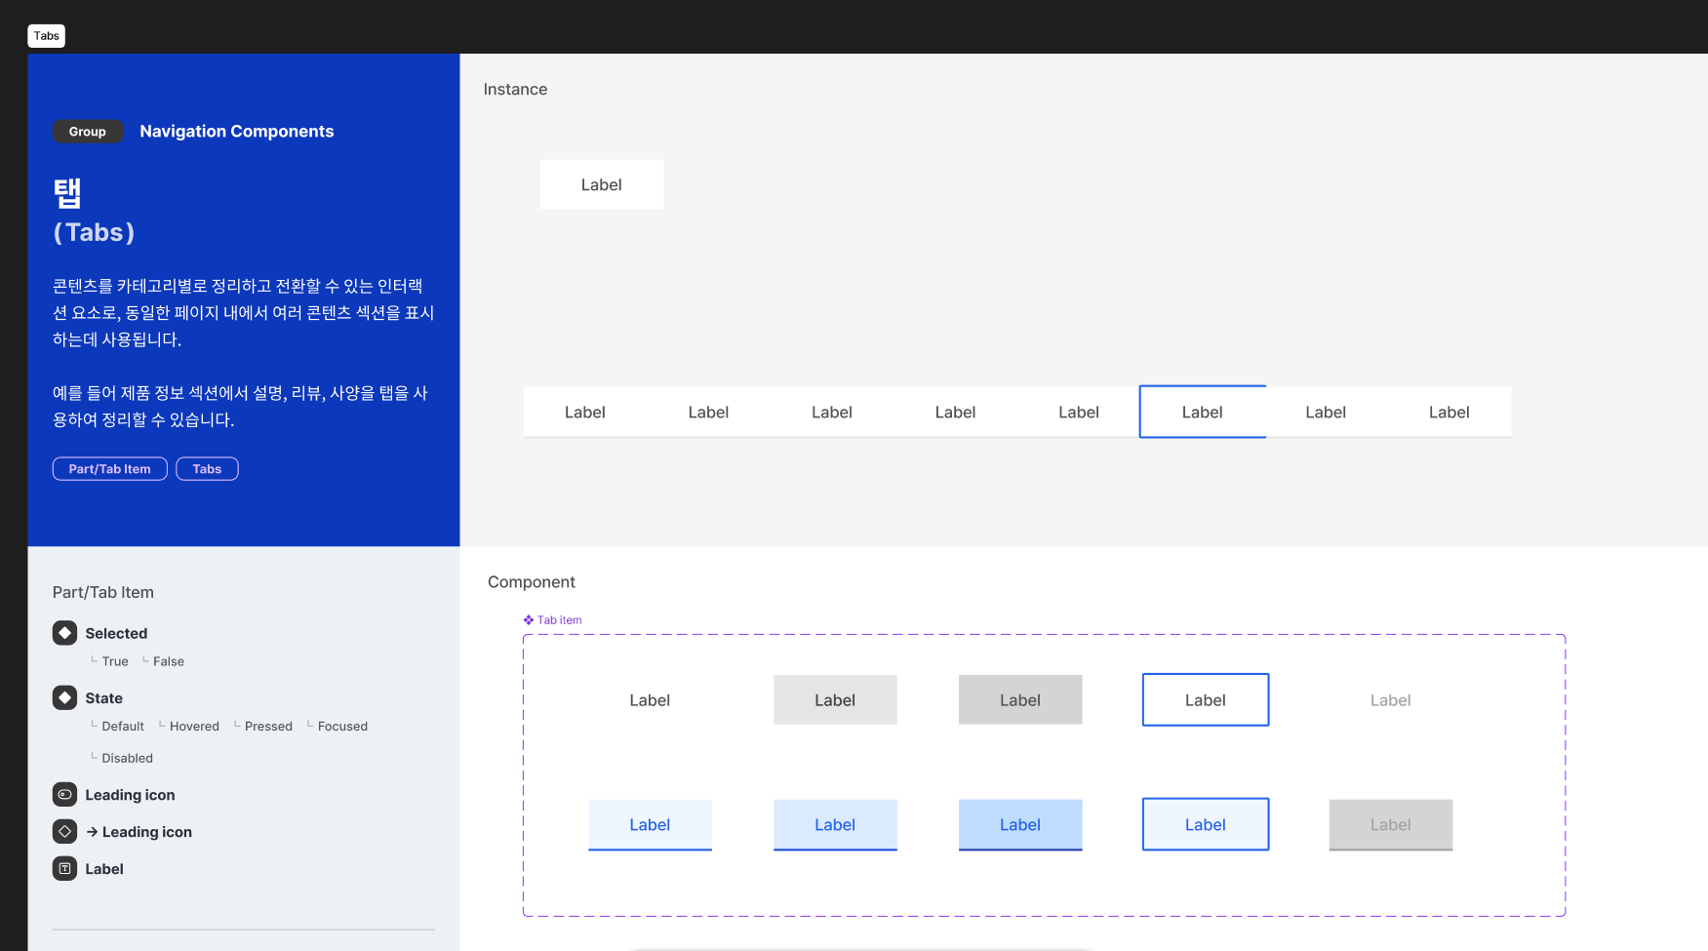Screen dimensions: 1708x951
Task: Click the Part/Tab Item section heading
Action: coord(103,592)
